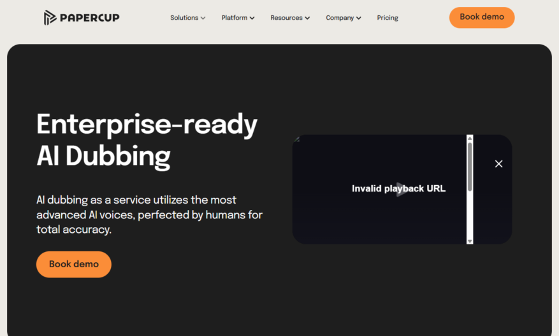Click the video scrollbar down arrow

pyautogui.click(x=470, y=241)
